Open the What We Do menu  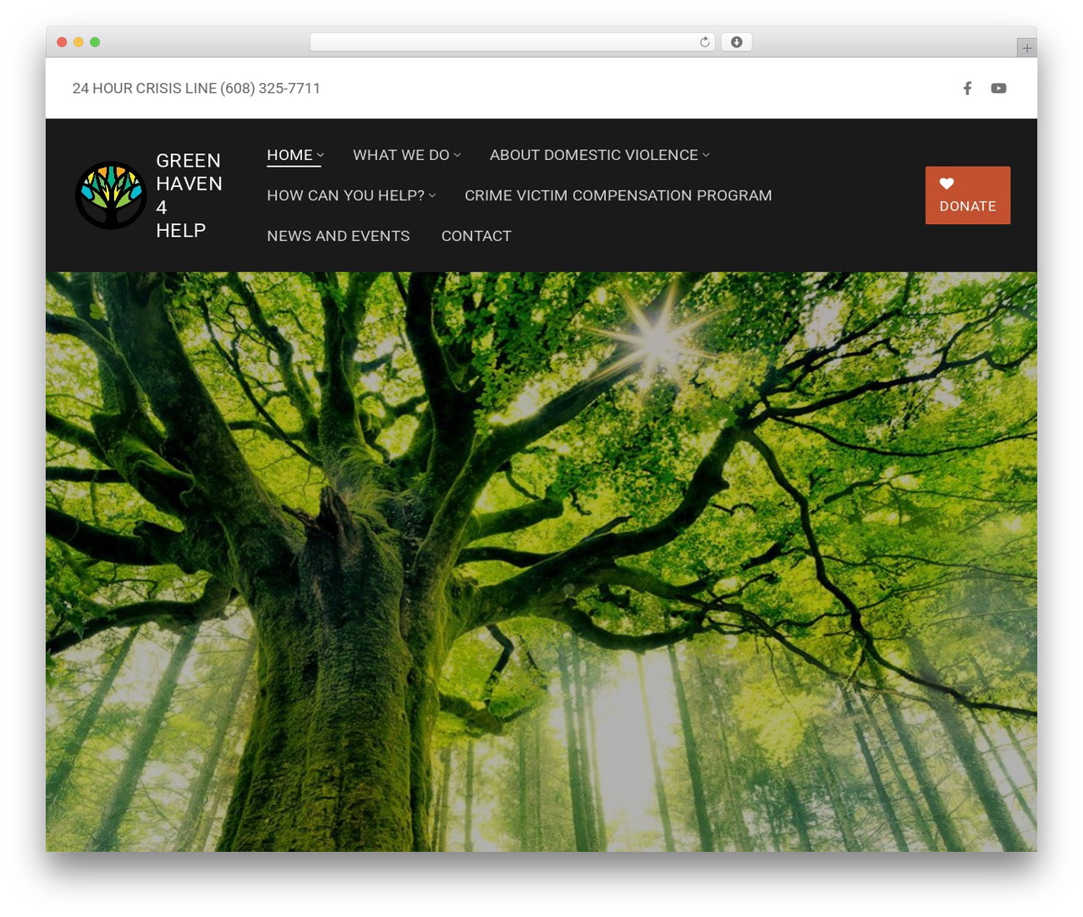tap(401, 155)
